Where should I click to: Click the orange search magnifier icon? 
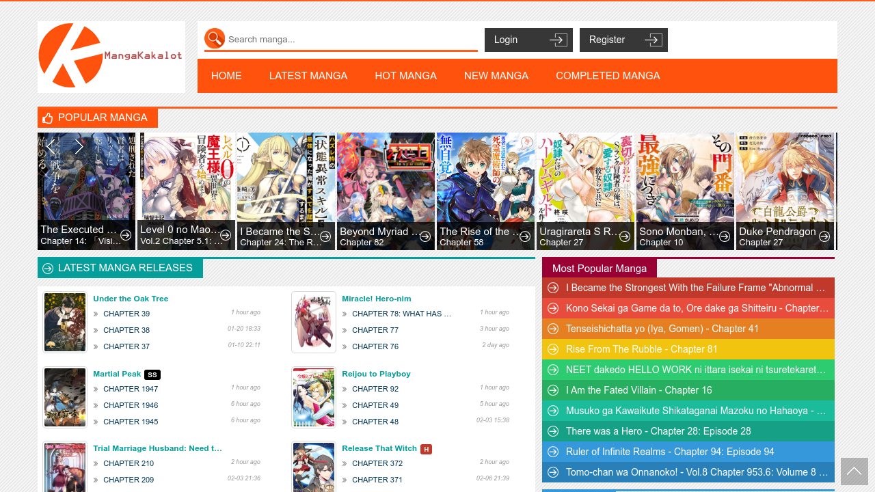point(215,38)
